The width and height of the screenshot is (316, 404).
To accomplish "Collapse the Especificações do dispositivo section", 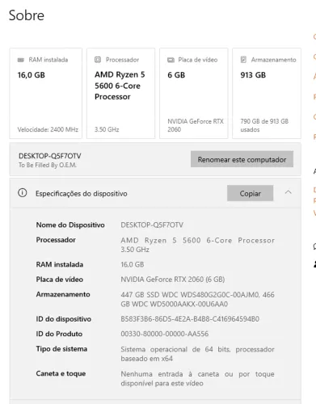I will (x=289, y=192).
